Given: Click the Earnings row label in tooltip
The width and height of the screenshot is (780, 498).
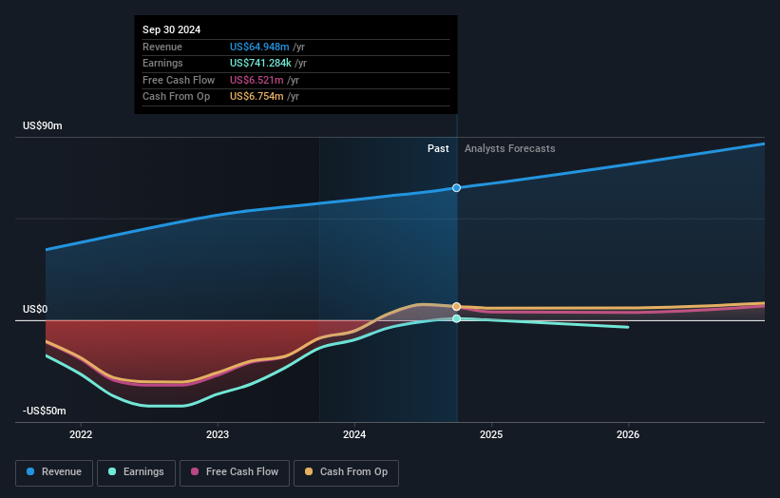Looking at the screenshot, I should (x=162, y=63).
